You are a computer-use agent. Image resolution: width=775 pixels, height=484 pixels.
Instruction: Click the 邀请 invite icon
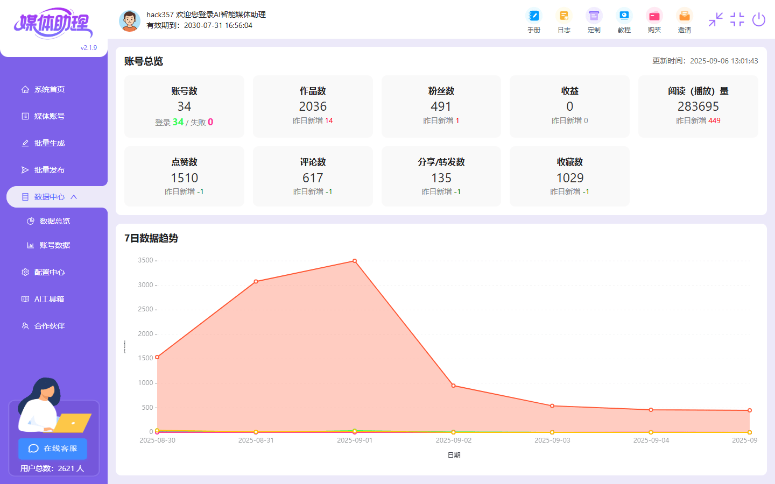tap(684, 21)
